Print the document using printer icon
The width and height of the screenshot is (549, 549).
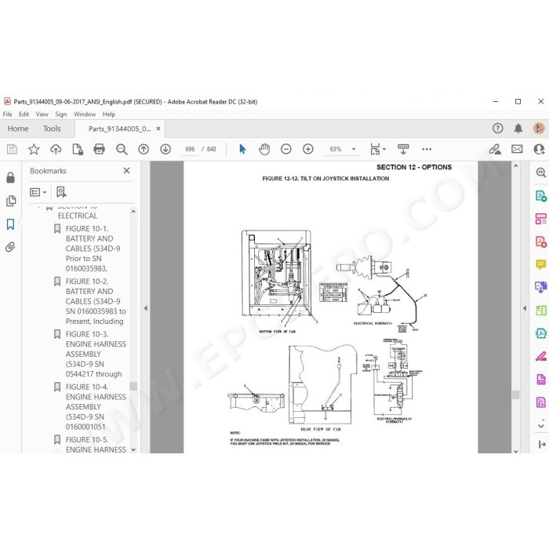pos(100,149)
